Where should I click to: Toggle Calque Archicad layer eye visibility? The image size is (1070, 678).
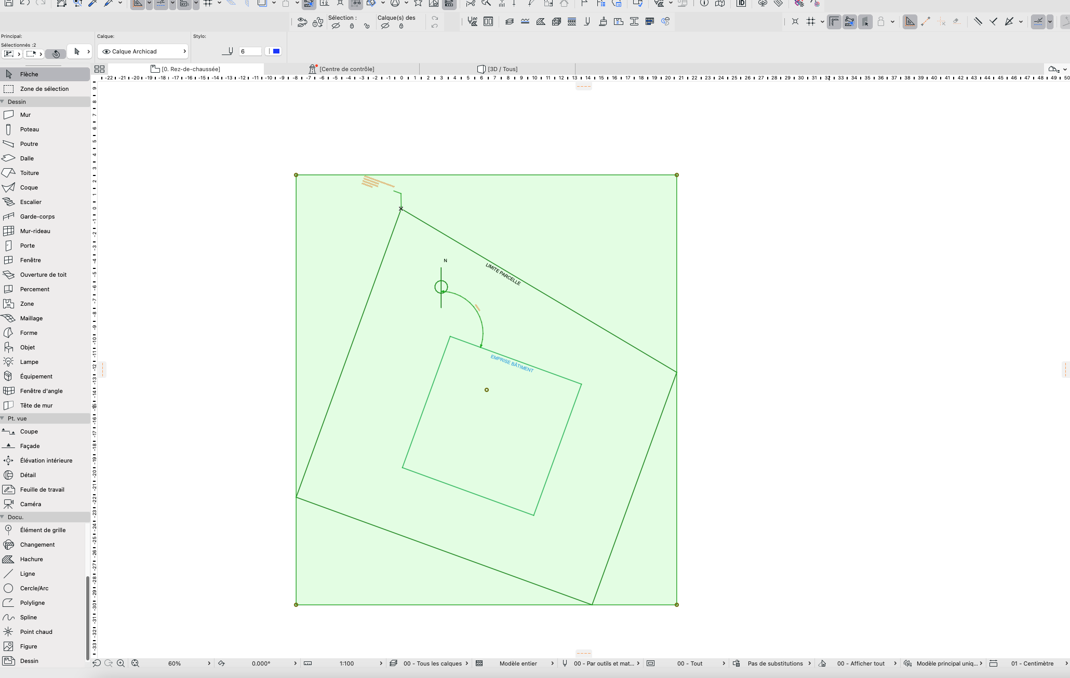point(106,51)
